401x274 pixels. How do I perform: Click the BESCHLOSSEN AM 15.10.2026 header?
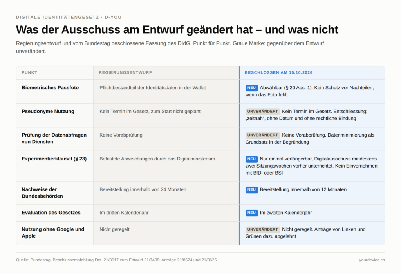[x=278, y=72]
